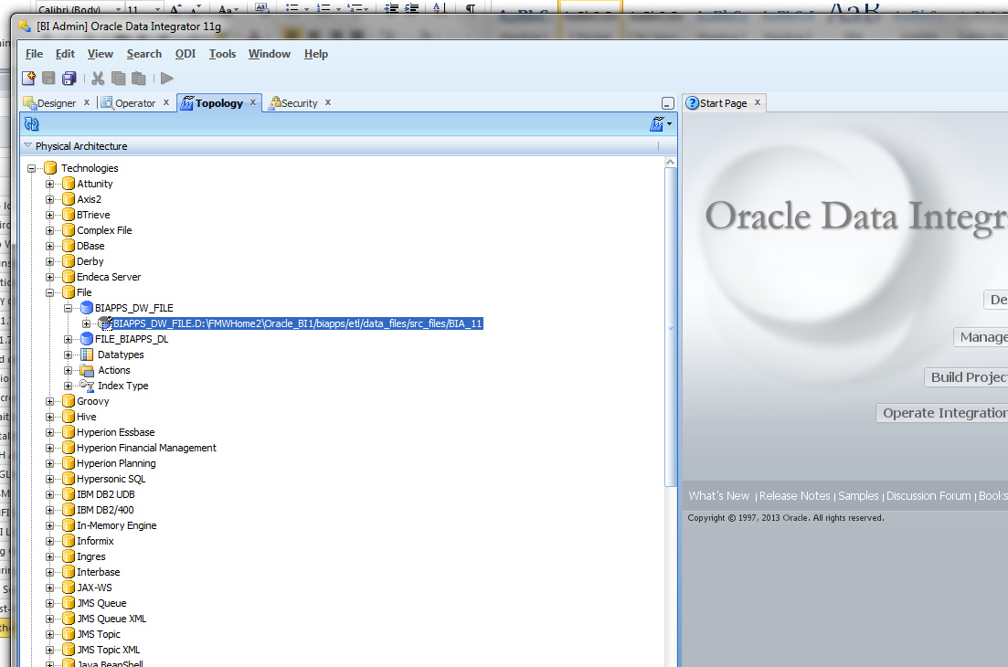
Task: Click the BIAPPS_DW_FILE data server icon
Action: point(87,308)
